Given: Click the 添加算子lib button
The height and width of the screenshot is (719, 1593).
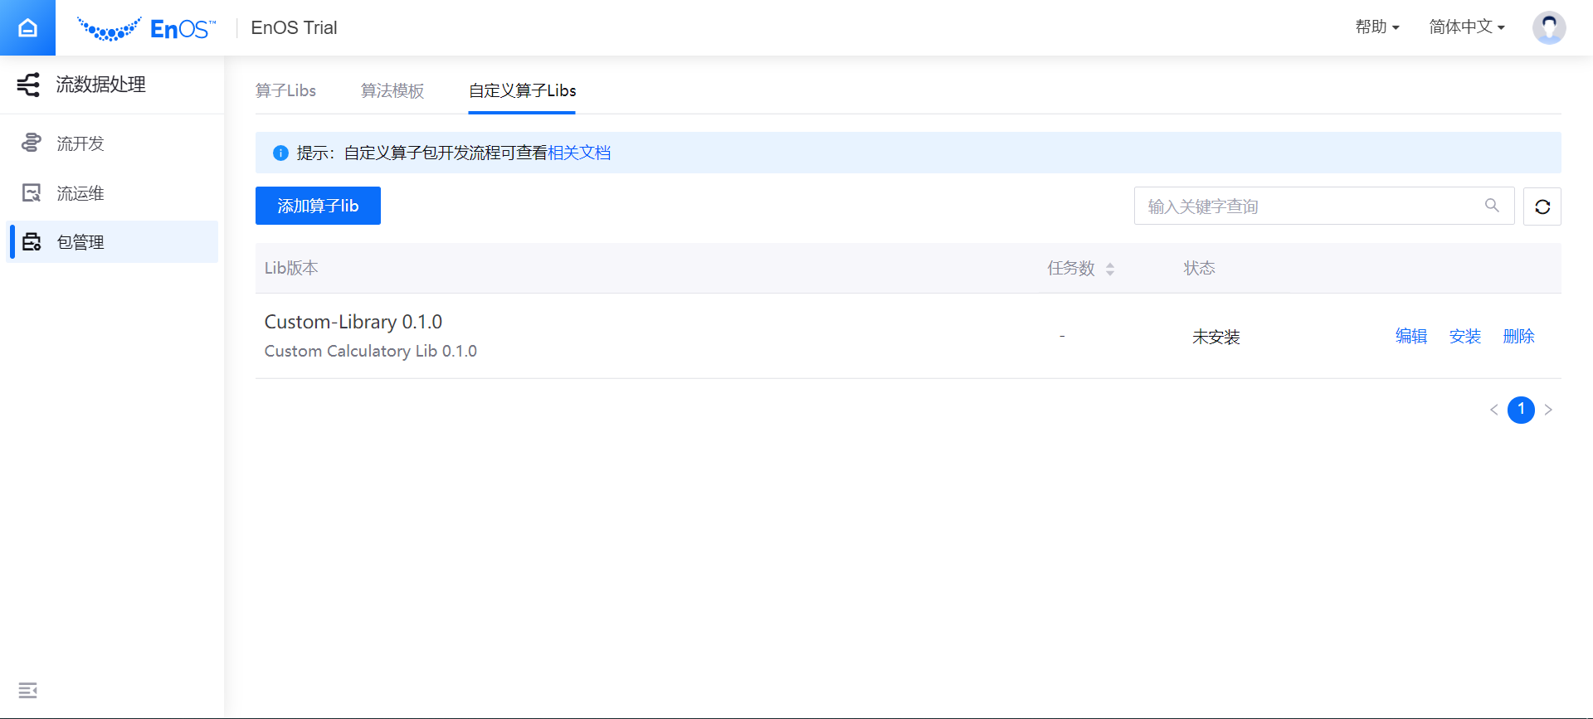Looking at the screenshot, I should pos(318,206).
